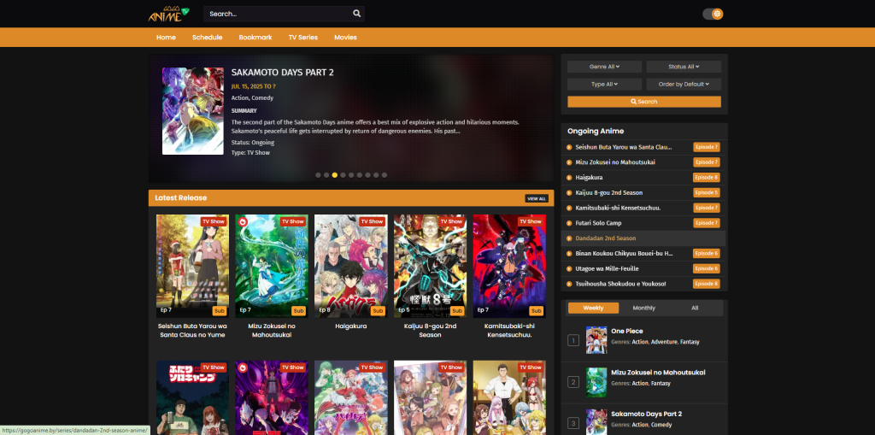Open Dandadan 2nd Season in Ongoing Anime
The height and width of the screenshot is (435, 875).
pyautogui.click(x=606, y=238)
